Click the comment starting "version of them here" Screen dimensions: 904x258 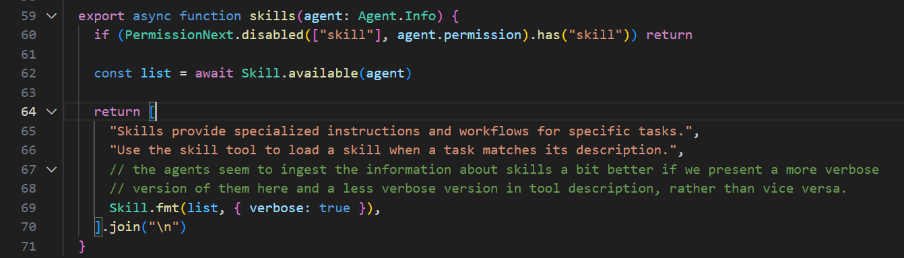pyautogui.click(x=479, y=189)
